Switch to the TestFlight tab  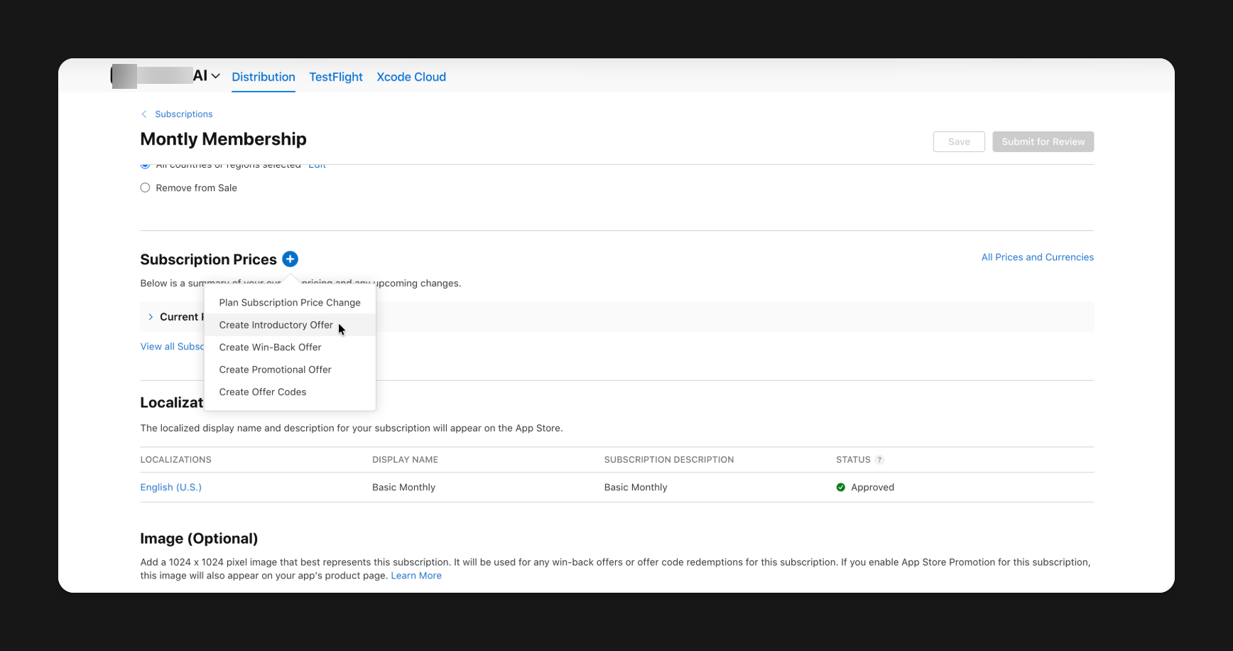[x=336, y=77]
